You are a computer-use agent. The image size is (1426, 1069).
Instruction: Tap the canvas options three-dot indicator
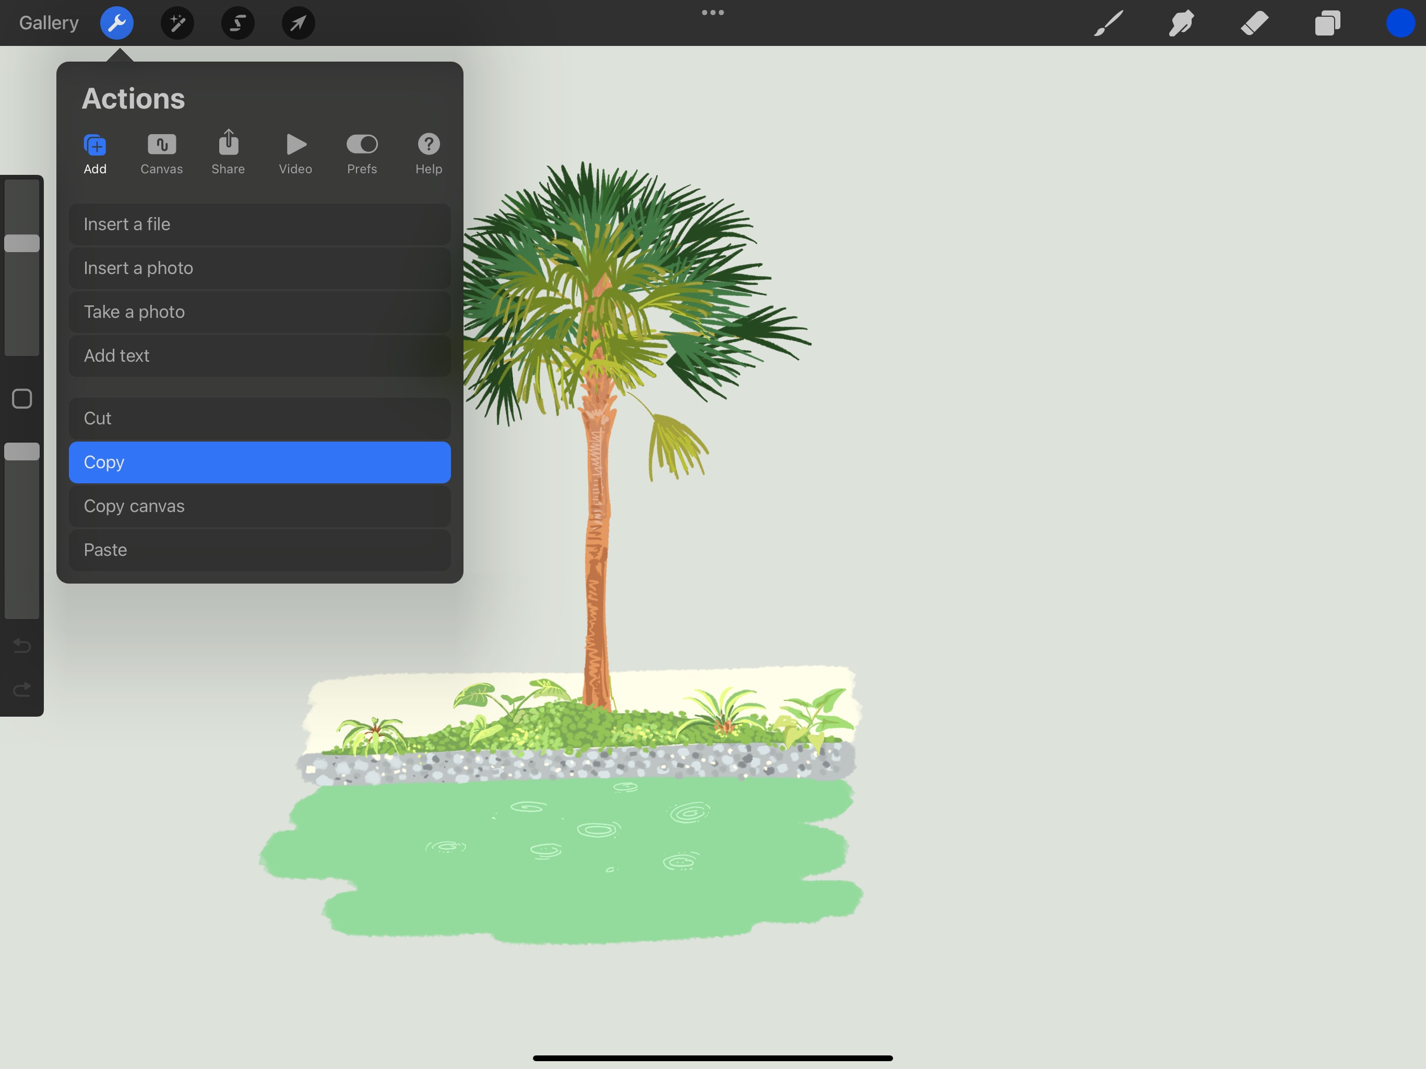(x=712, y=12)
